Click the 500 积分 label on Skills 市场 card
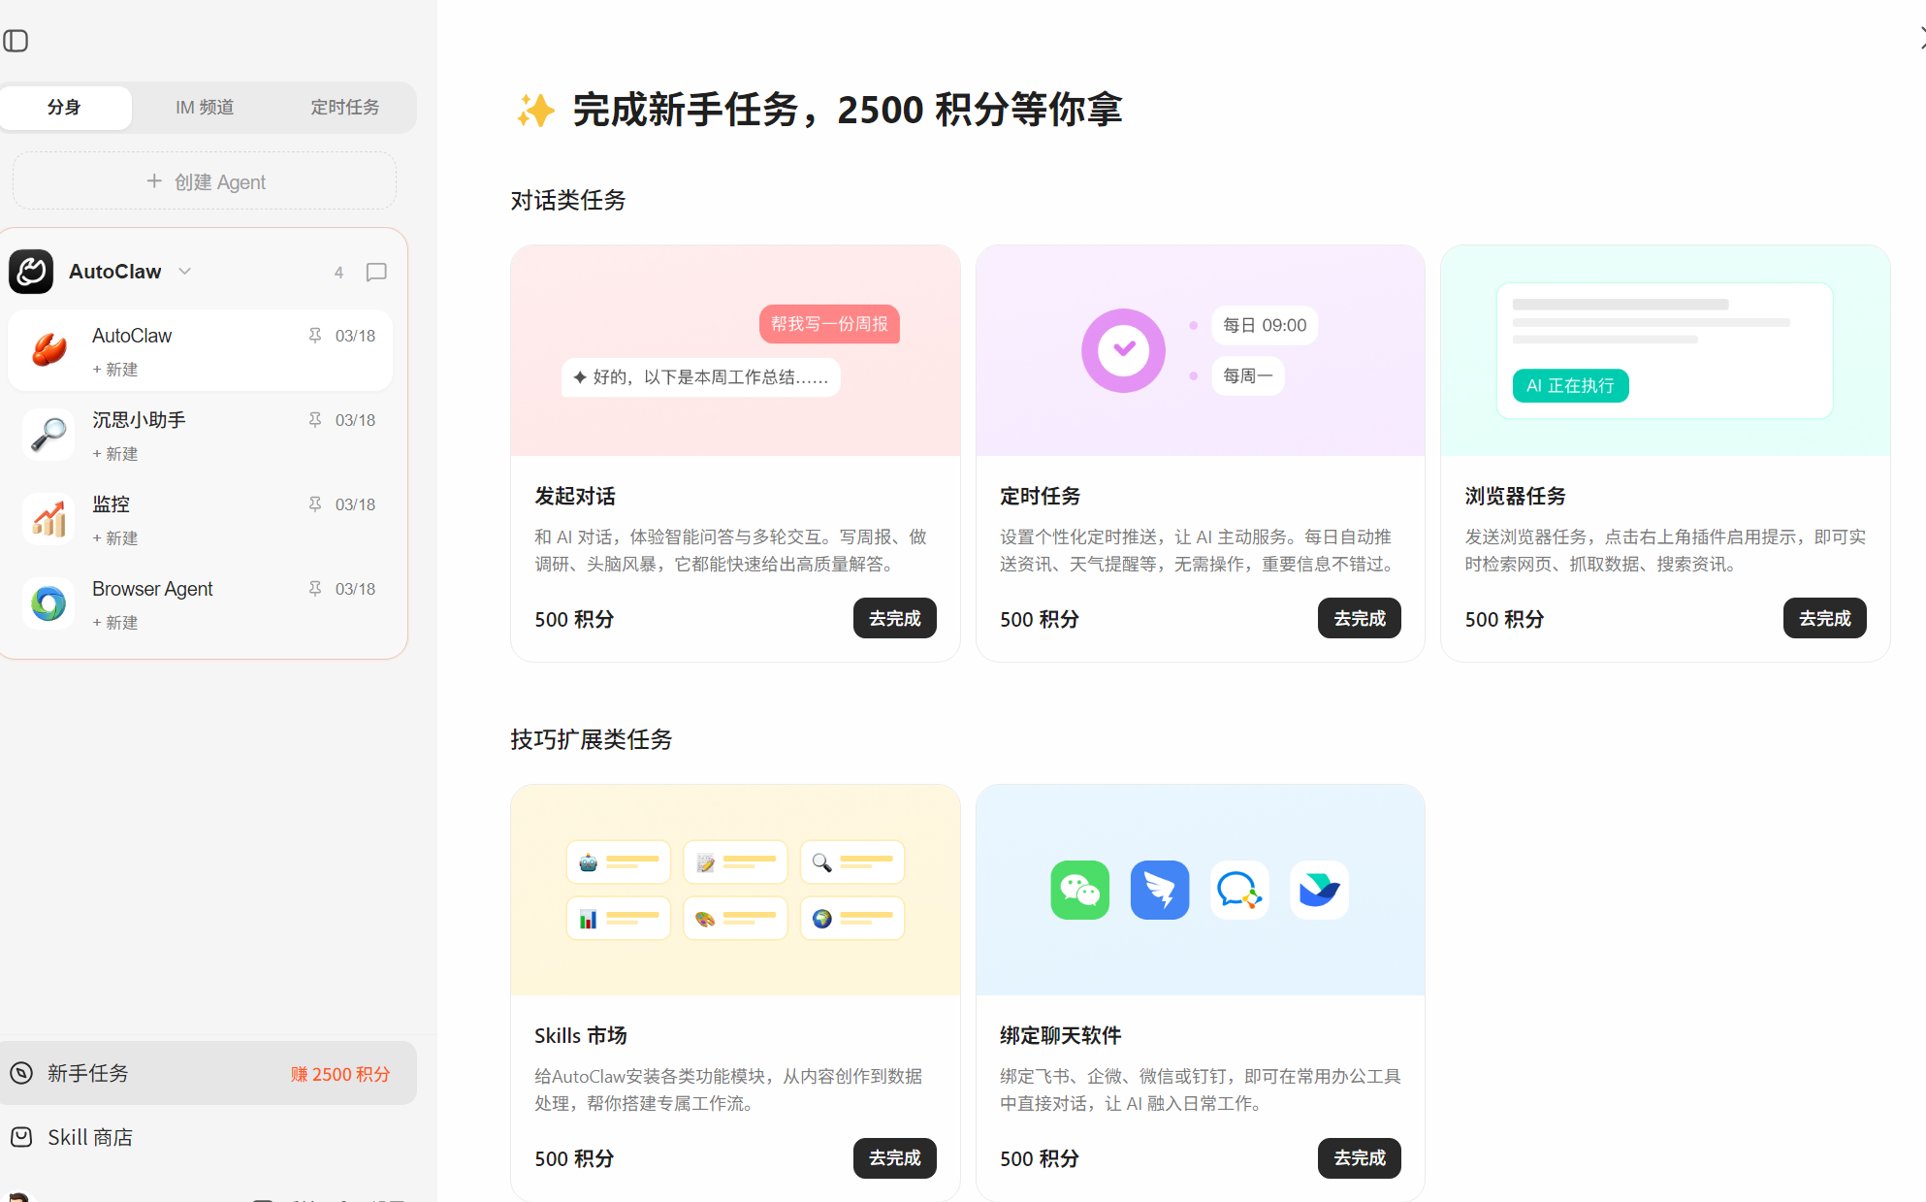Image resolution: width=1926 pixels, height=1202 pixels. [574, 1158]
